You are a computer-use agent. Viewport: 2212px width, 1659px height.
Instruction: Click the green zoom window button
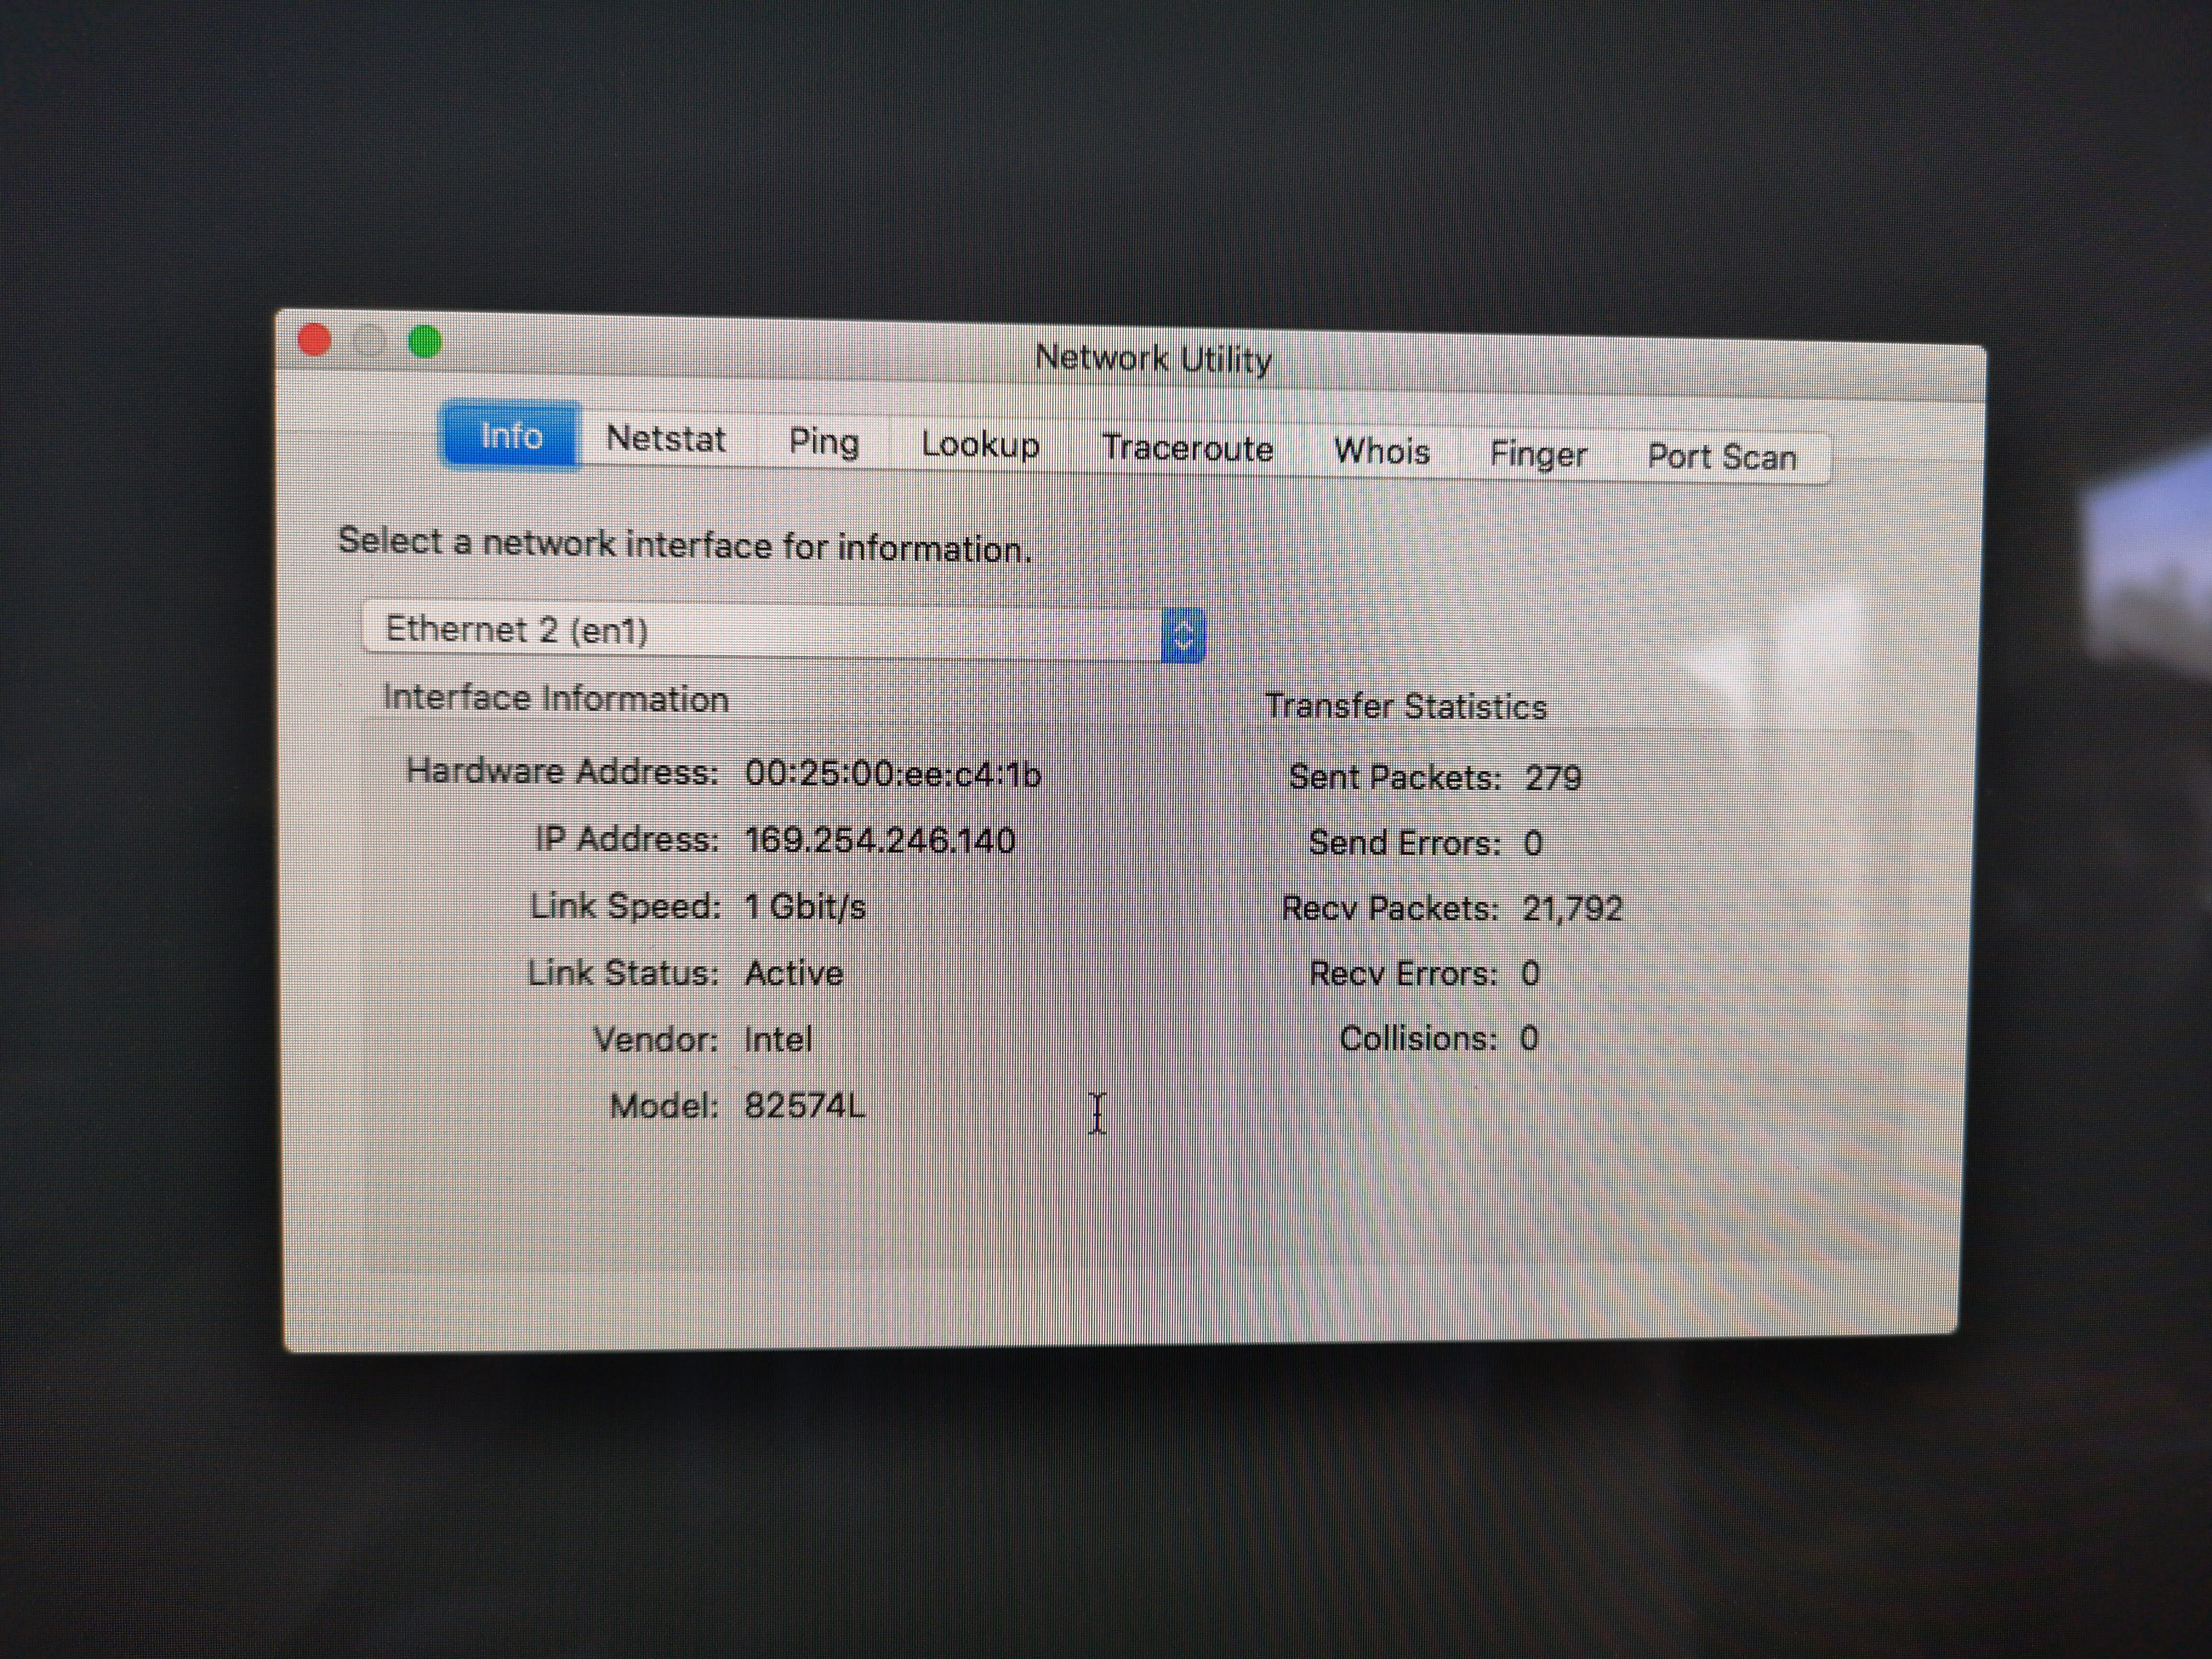[x=425, y=342]
